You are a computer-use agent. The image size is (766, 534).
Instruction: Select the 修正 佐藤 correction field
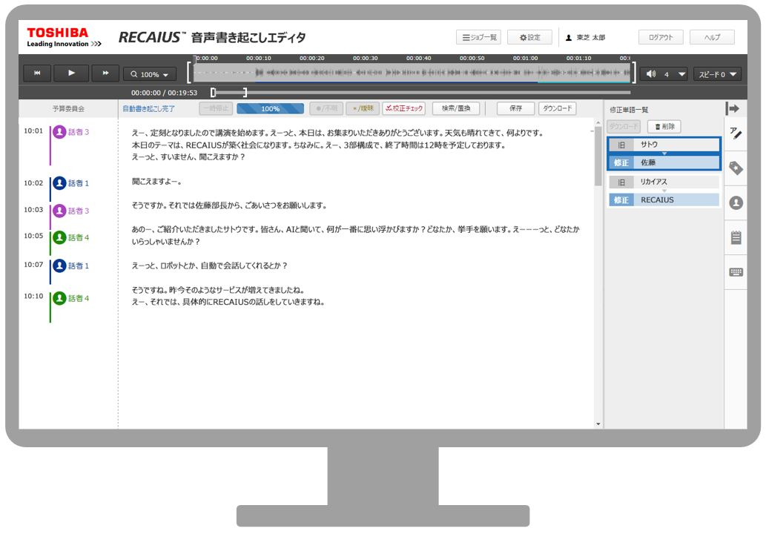pos(664,162)
